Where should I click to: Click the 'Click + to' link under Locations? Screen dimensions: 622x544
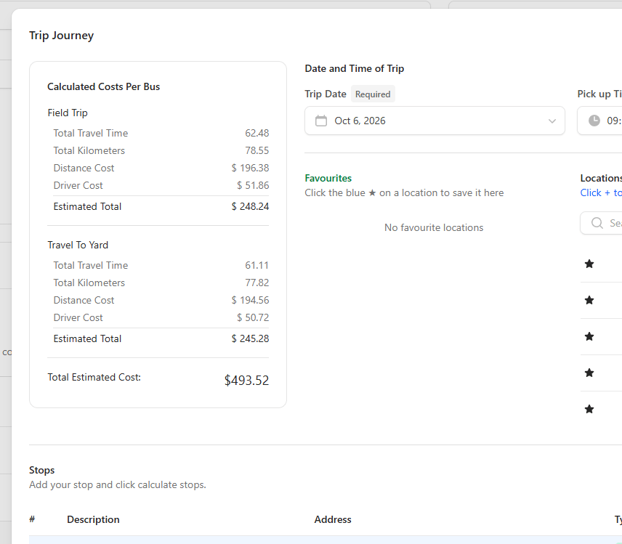coord(601,192)
